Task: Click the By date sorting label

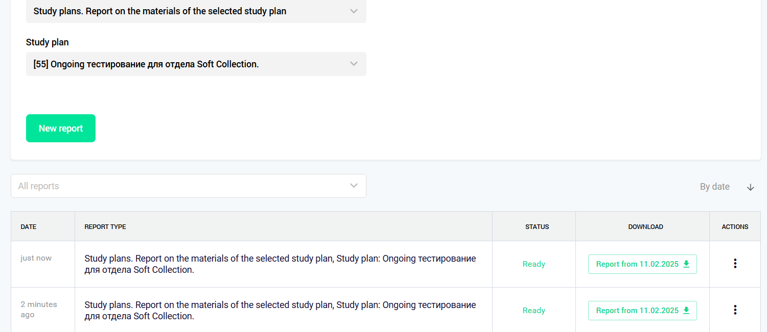Action: [x=714, y=187]
